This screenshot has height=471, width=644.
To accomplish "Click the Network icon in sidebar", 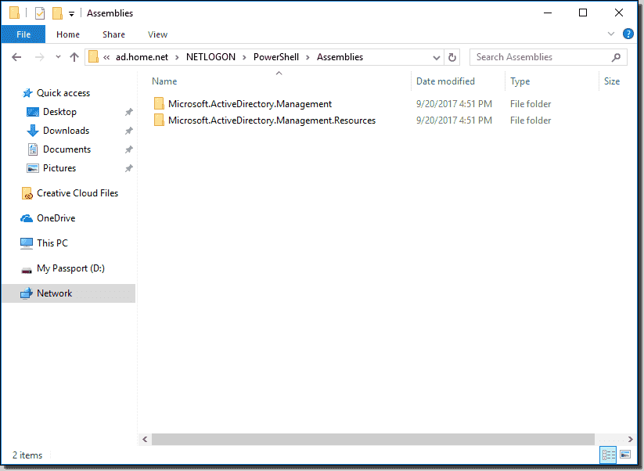I will (27, 293).
